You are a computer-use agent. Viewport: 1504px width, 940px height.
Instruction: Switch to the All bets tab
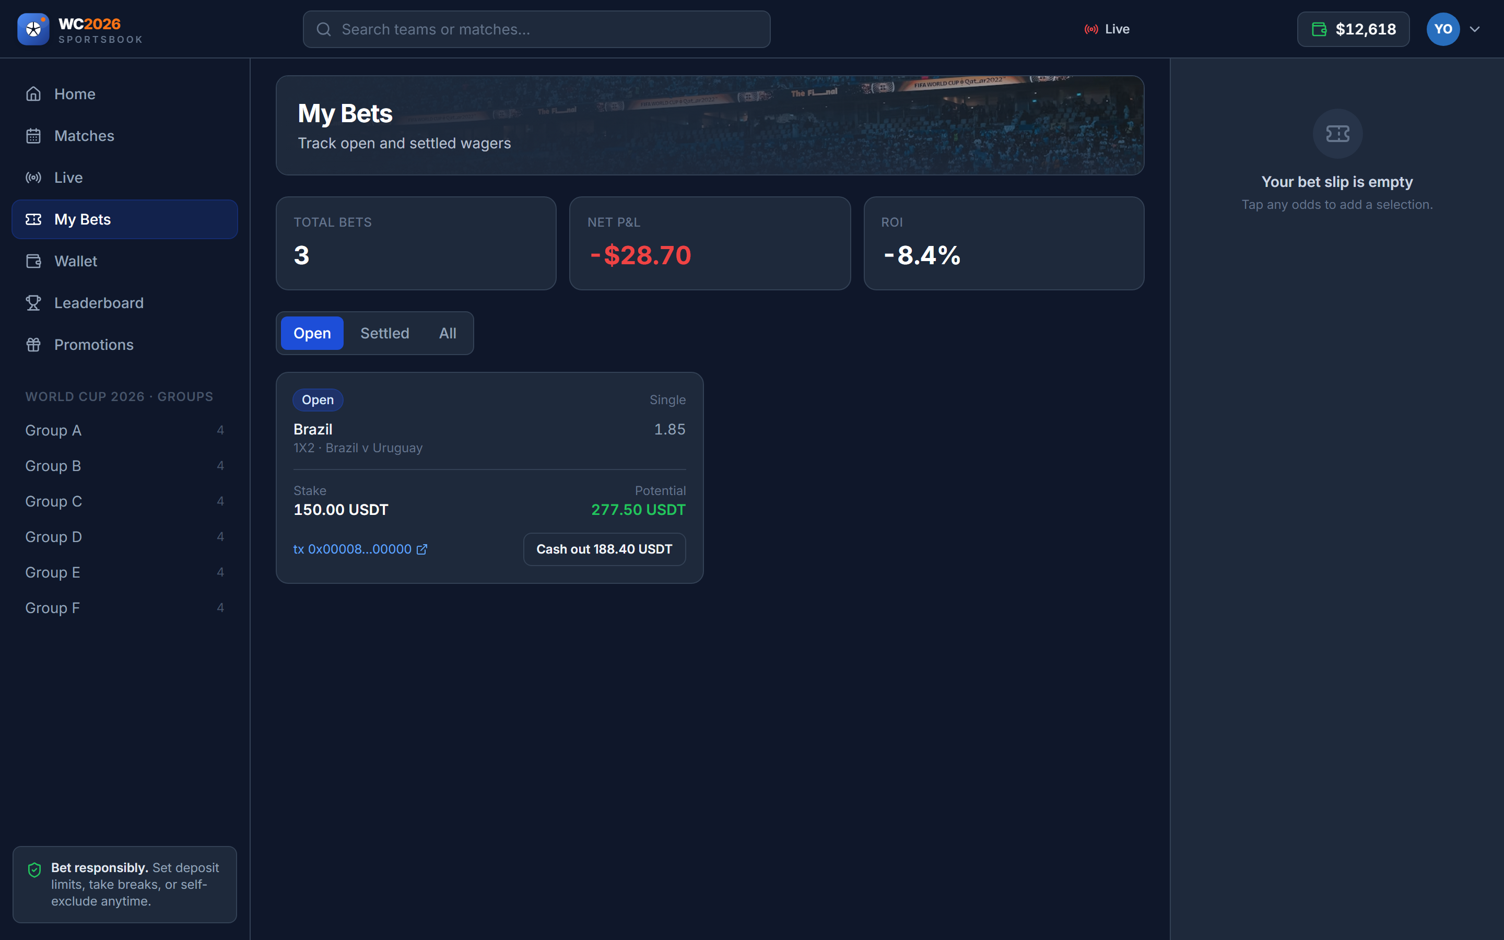click(448, 333)
